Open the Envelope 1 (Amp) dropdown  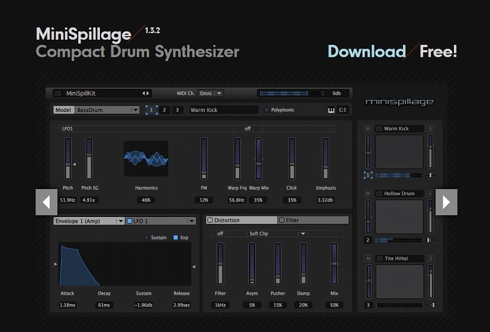click(x=89, y=221)
